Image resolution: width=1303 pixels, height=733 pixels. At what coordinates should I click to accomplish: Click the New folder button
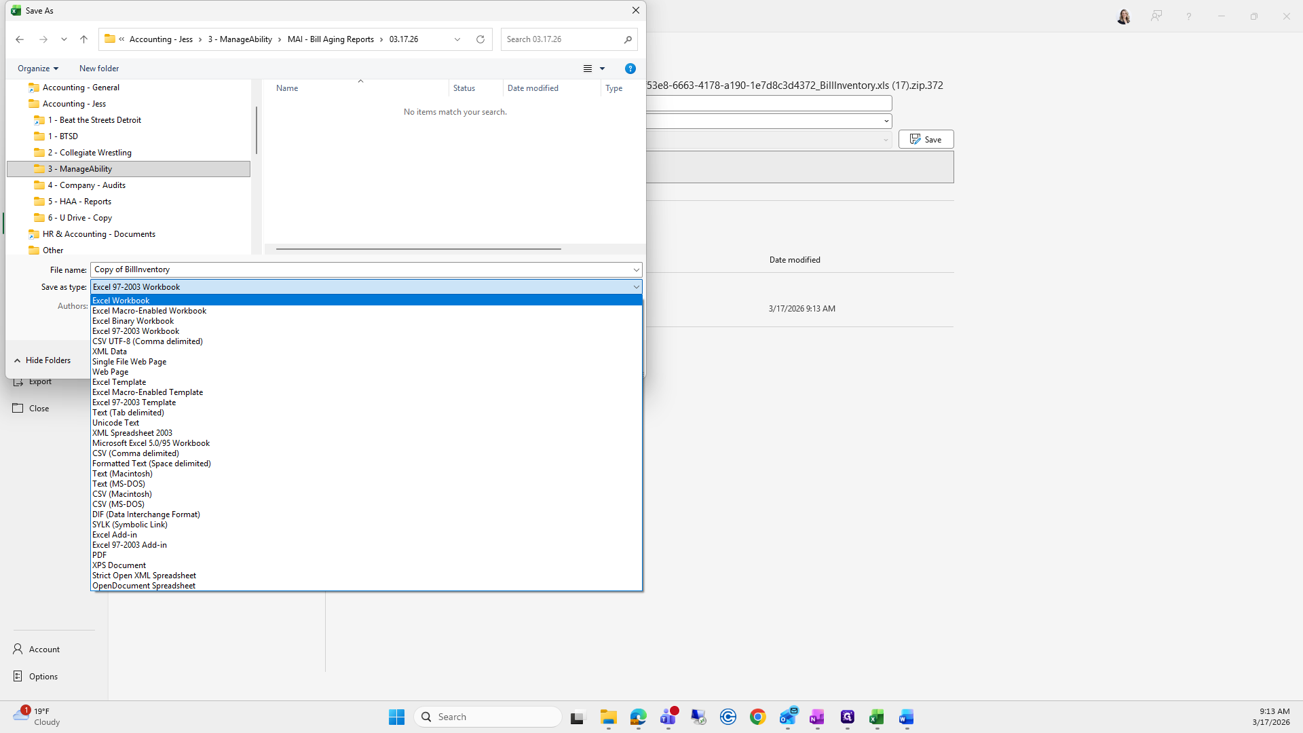coord(99,69)
